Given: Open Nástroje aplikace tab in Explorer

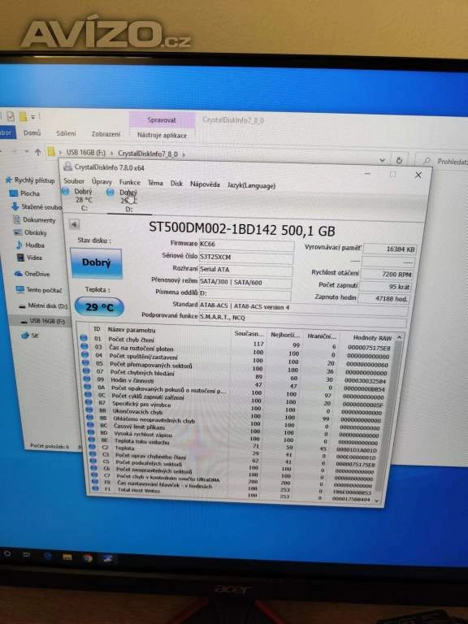Looking at the screenshot, I should point(162,136).
